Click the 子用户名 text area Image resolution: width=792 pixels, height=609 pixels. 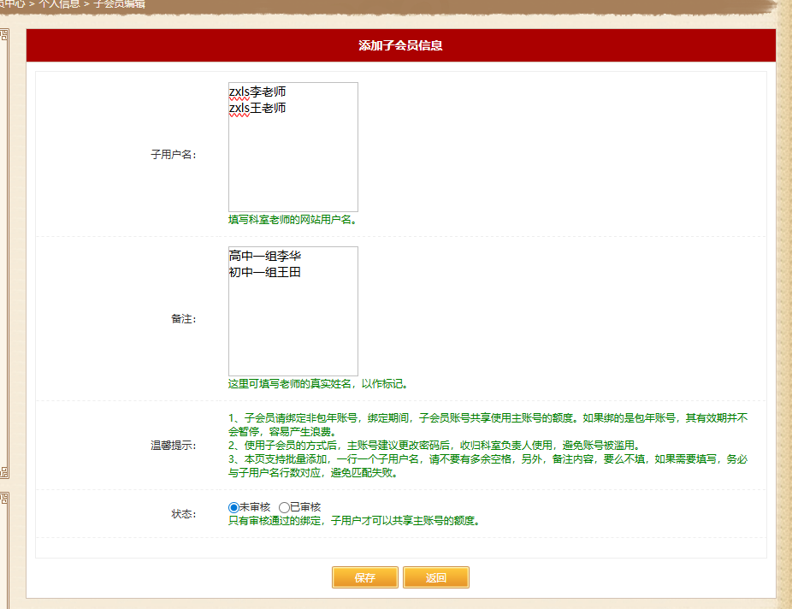(293, 163)
